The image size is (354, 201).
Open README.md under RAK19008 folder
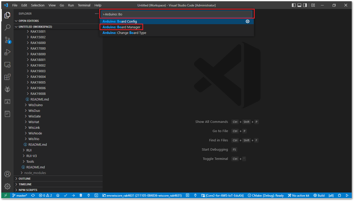(58, 99)
